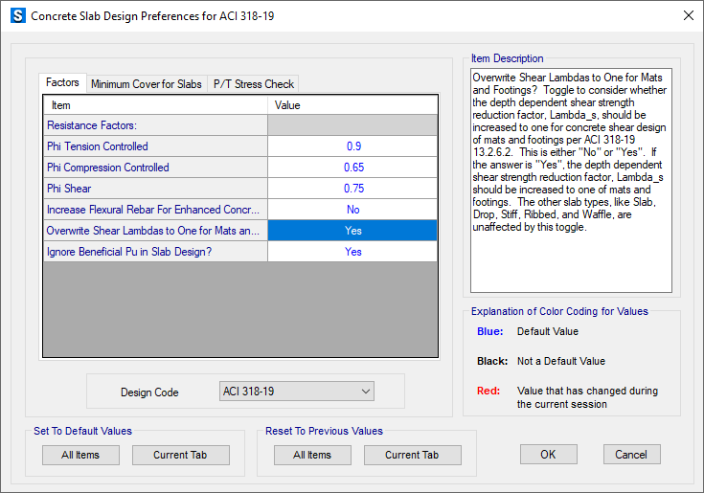Reset all items to previous values

click(x=312, y=456)
